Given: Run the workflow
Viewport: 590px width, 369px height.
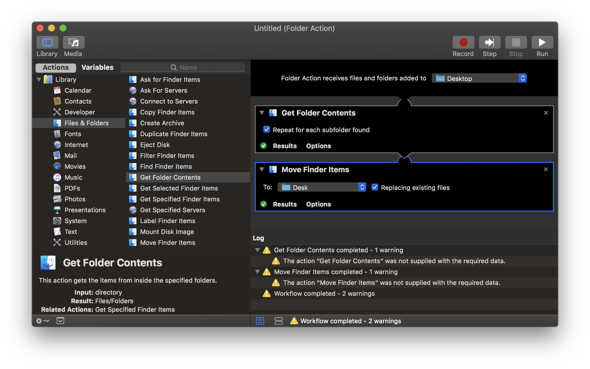Looking at the screenshot, I should click(x=542, y=43).
